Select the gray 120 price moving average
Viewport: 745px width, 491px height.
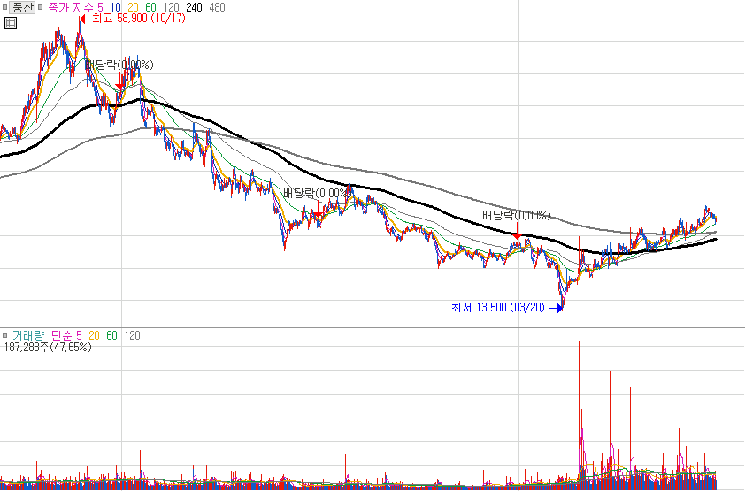click(x=171, y=7)
